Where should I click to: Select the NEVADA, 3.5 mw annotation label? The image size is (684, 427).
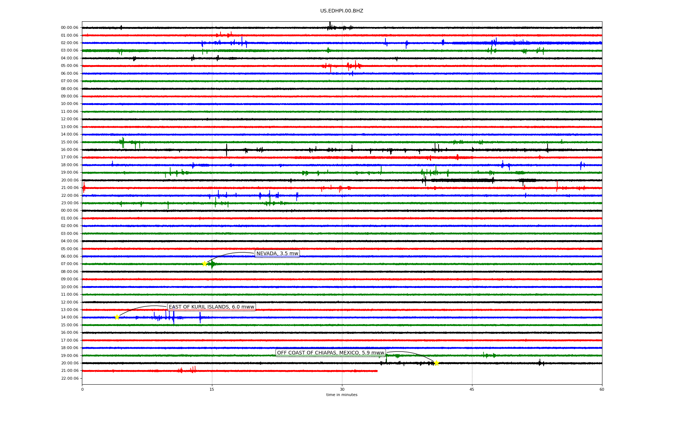(277, 254)
